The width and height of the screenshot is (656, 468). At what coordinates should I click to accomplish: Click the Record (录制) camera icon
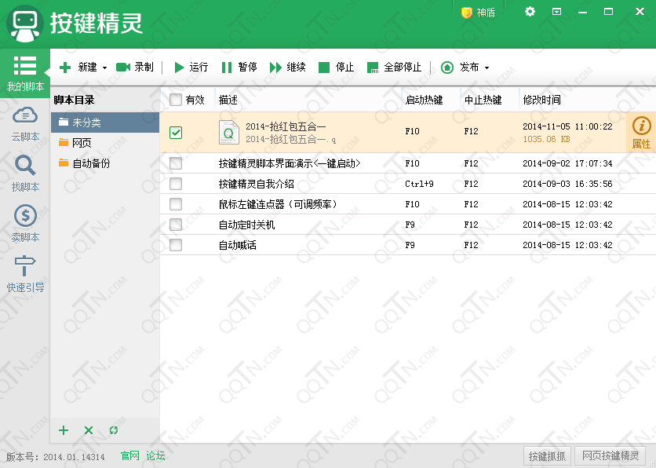pyautogui.click(x=123, y=68)
